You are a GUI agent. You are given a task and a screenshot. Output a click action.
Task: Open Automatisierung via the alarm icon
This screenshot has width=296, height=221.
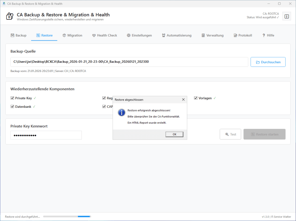coord(164,35)
